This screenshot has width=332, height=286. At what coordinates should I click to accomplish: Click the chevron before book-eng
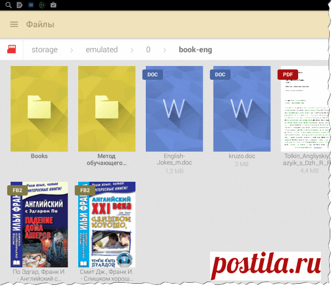coord(165,50)
